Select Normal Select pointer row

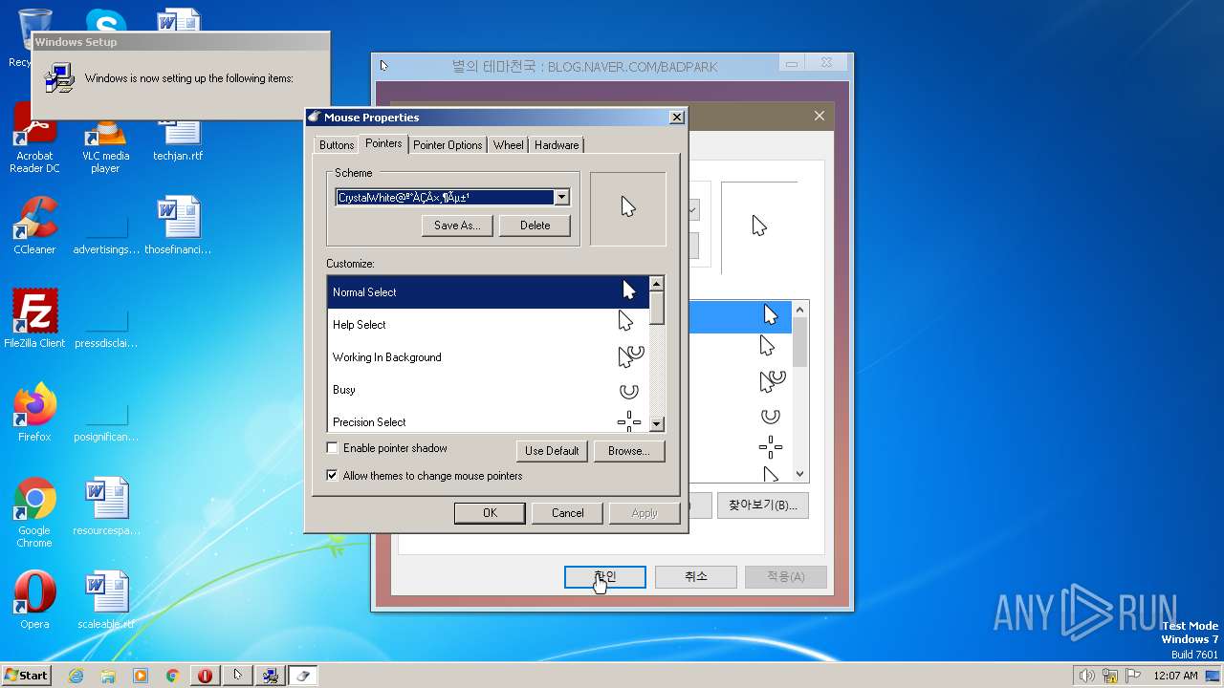click(x=488, y=292)
